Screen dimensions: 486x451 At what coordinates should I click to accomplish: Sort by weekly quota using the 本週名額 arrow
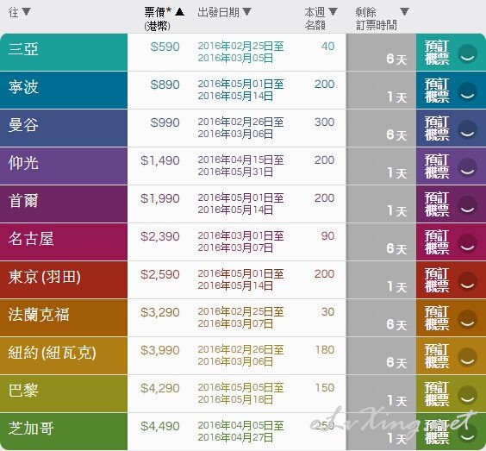pyautogui.click(x=333, y=12)
